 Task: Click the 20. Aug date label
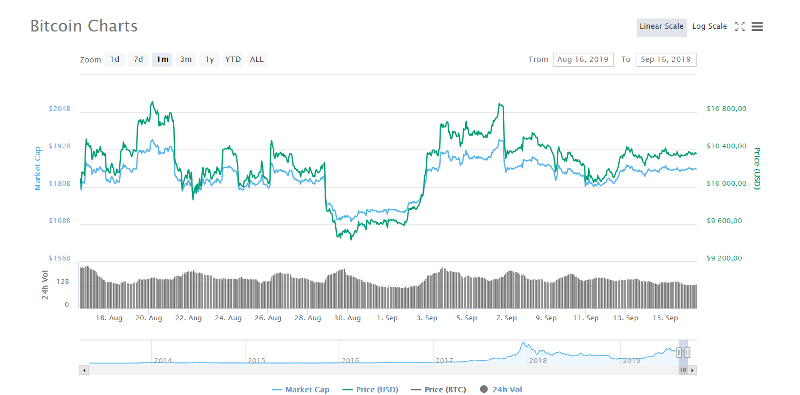pos(149,318)
